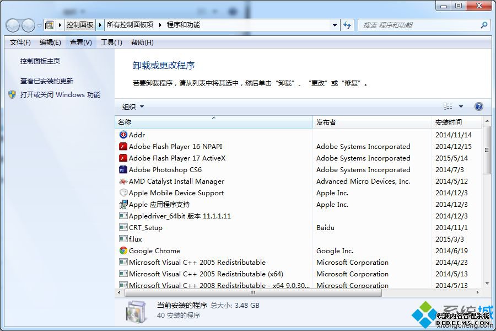Select the Adobe Photoshop CS6 row name
This screenshot has height=331, width=496.
coord(165,169)
